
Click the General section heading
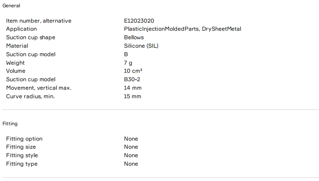tap(11, 6)
